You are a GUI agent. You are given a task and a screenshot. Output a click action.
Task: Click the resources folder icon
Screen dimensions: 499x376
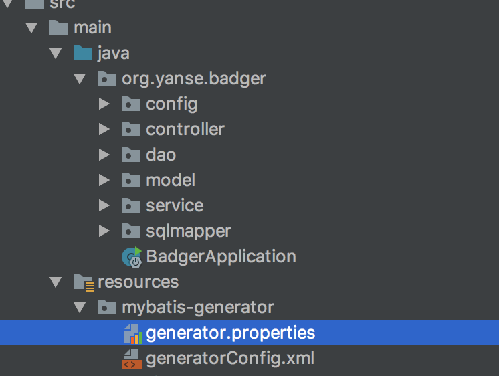pyautogui.click(x=83, y=282)
